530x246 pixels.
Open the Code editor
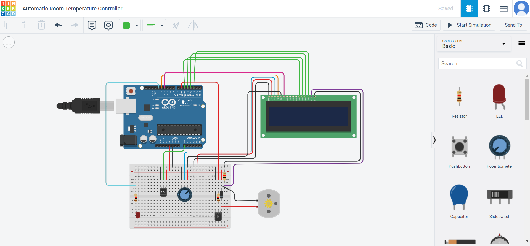pyautogui.click(x=426, y=25)
